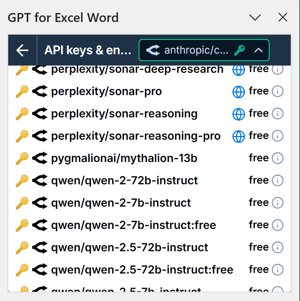Screen dimensions: 300x301
Task: Click yellow key icon beside perplexity/sonar-pro
Action: tap(22, 91)
